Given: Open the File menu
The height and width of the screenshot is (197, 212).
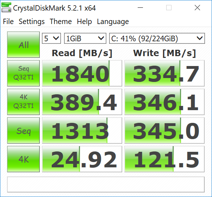Looking at the screenshot, I should (8, 22).
